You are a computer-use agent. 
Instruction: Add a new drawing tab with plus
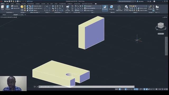(x=25, y=15)
